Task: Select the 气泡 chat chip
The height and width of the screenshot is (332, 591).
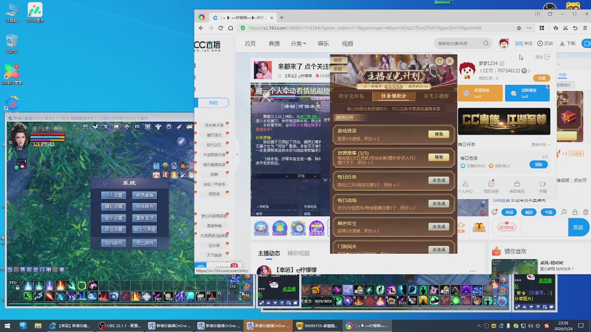Action: [549, 212]
